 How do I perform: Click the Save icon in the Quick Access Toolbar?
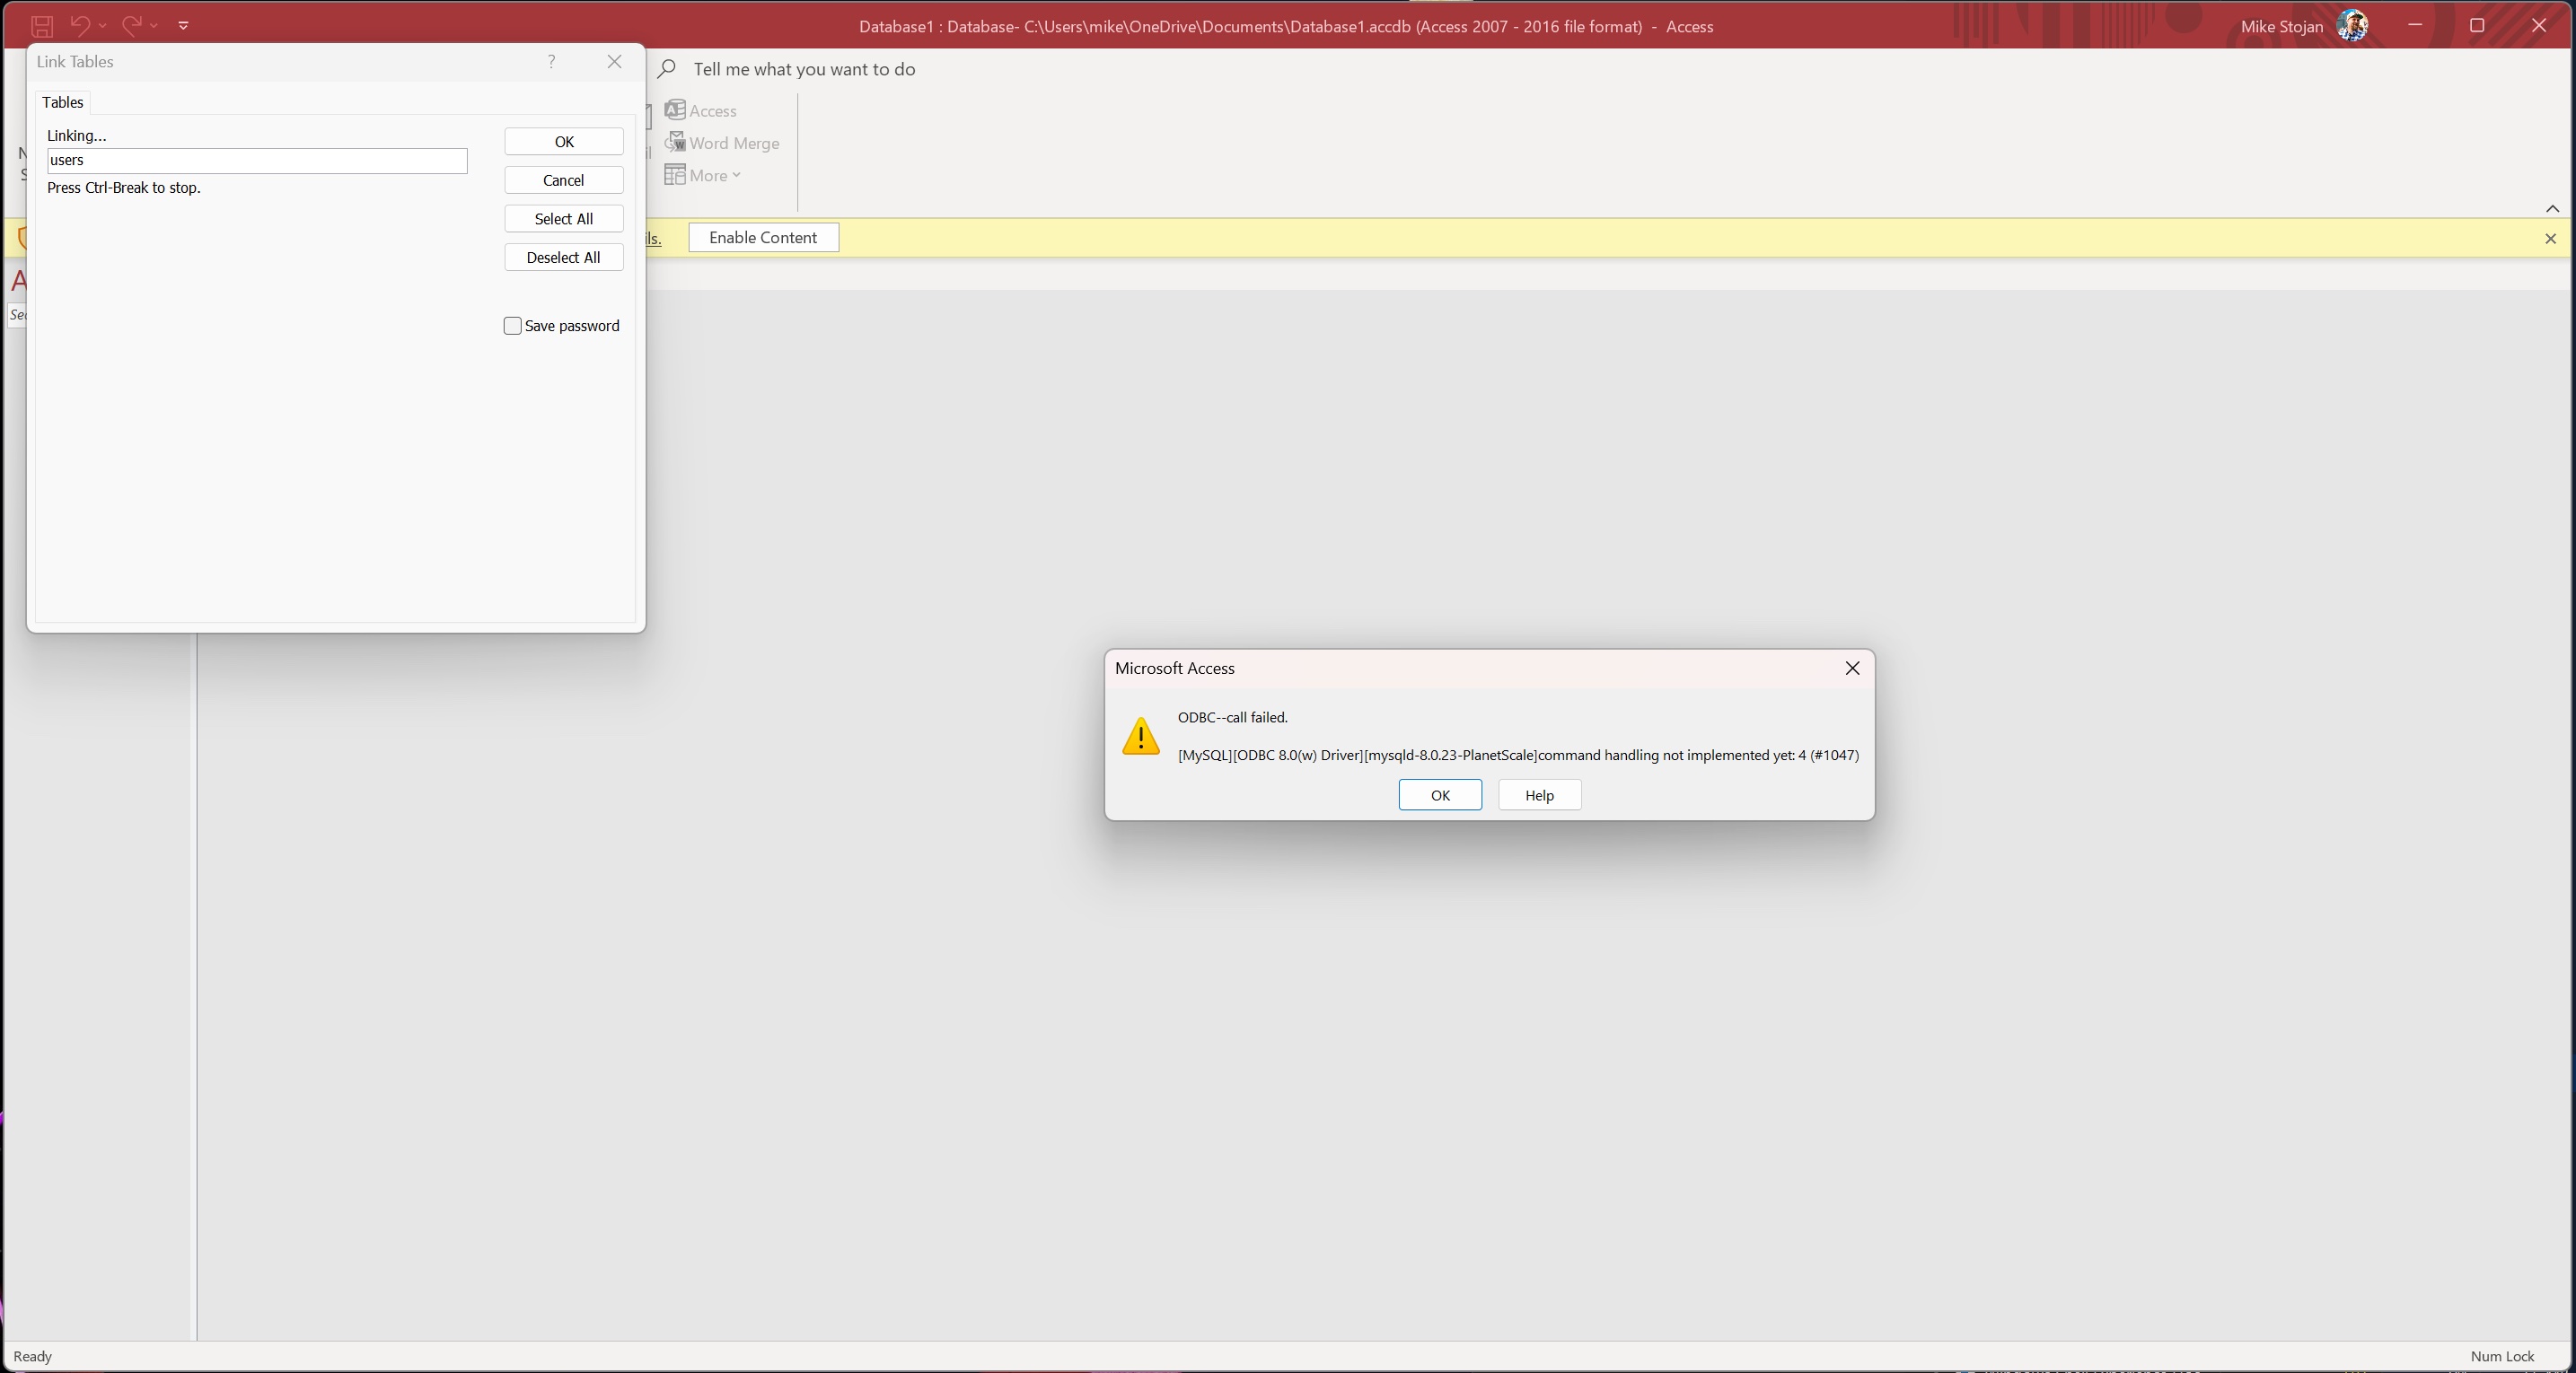click(x=41, y=25)
